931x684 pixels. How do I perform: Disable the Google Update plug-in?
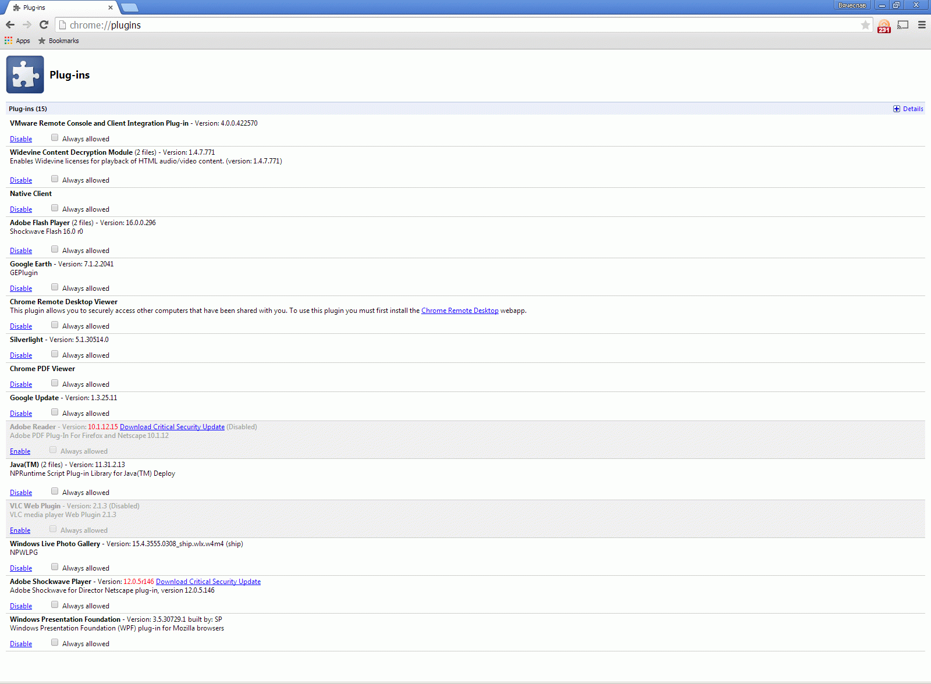coord(21,414)
